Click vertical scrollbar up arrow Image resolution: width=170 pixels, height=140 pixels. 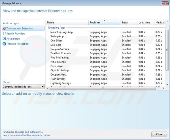coord(167,22)
